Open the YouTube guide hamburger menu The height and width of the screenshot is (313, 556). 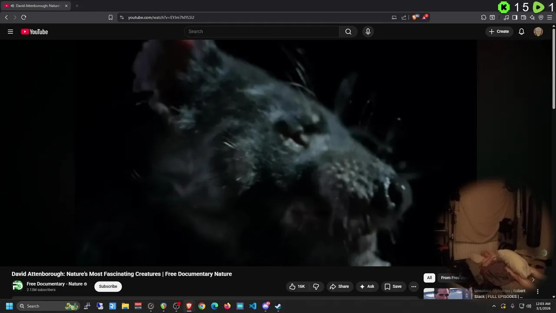coord(10,31)
